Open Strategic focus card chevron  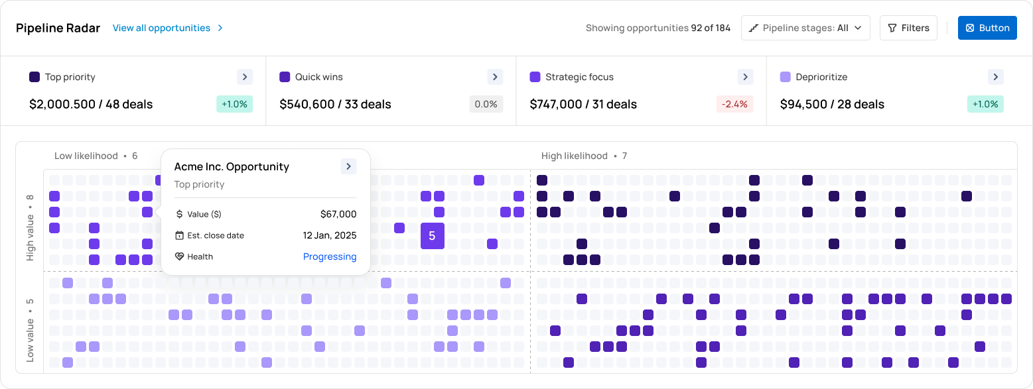point(745,77)
